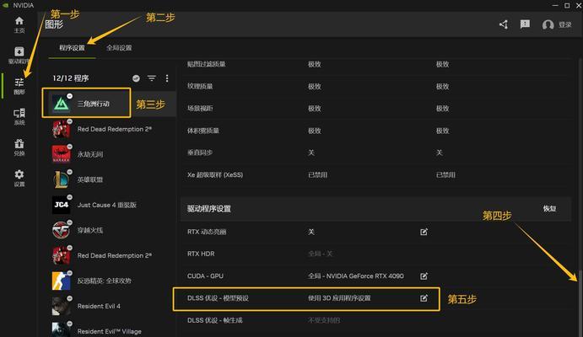This screenshot has width=583, height=337.
Task: Open the 兑换 redeem section
Action: [19, 147]
